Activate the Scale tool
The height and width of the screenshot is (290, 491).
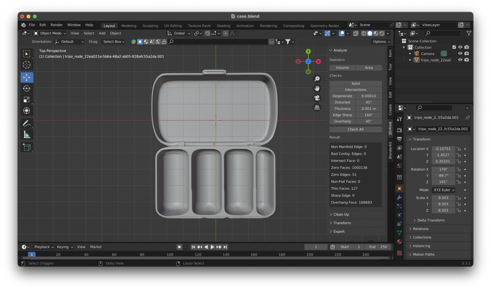click(x=27, y=100)
